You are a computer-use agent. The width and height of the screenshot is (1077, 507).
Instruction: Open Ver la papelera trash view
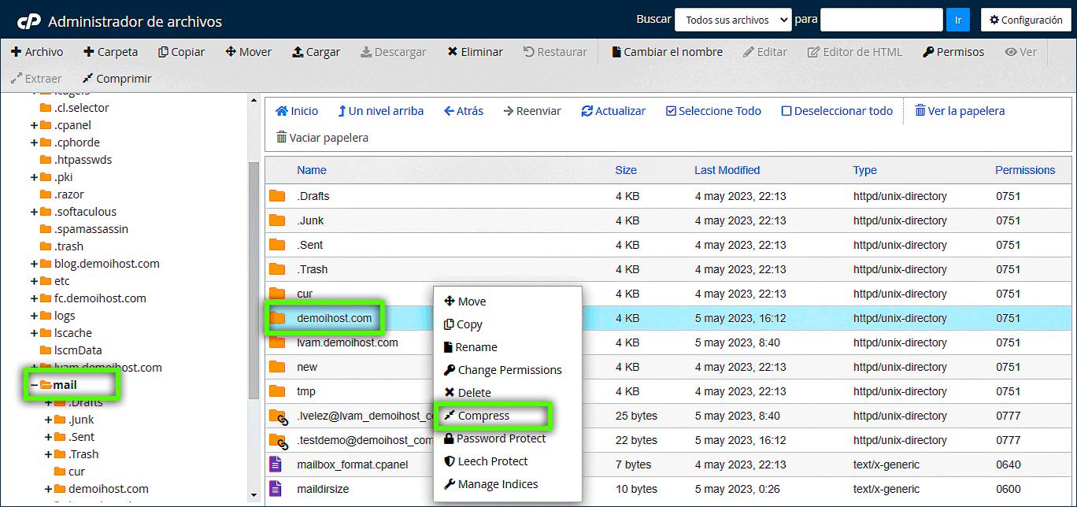tap(920, 111)
